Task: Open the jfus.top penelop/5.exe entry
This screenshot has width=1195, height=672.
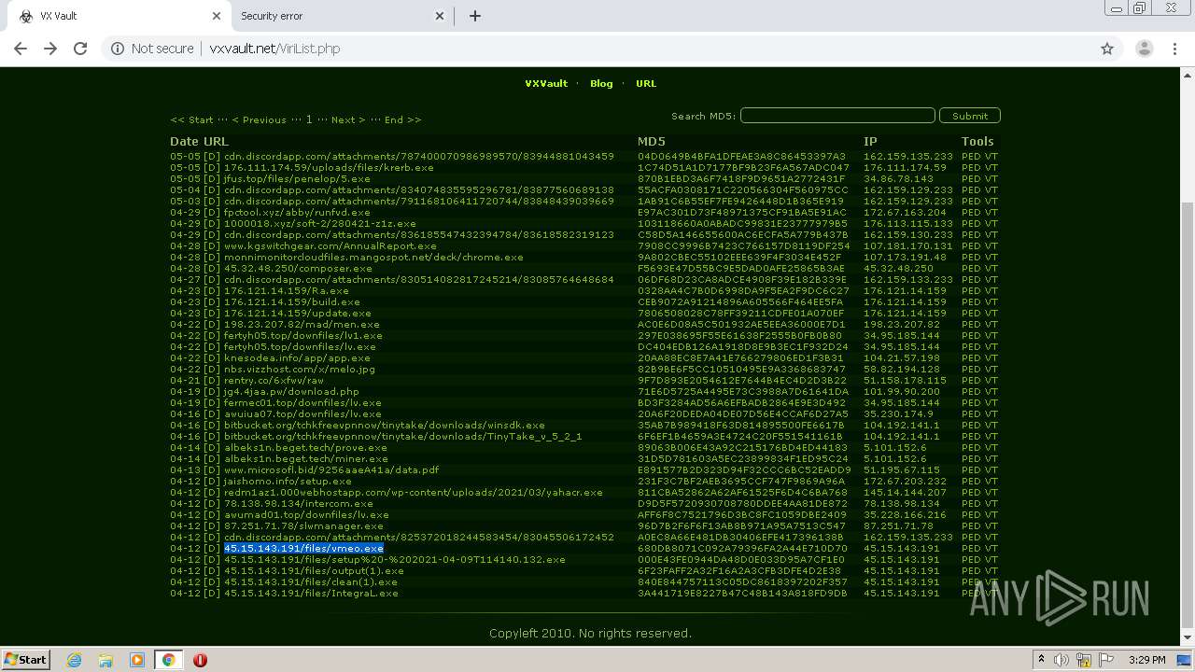Action: pos(297,179)
